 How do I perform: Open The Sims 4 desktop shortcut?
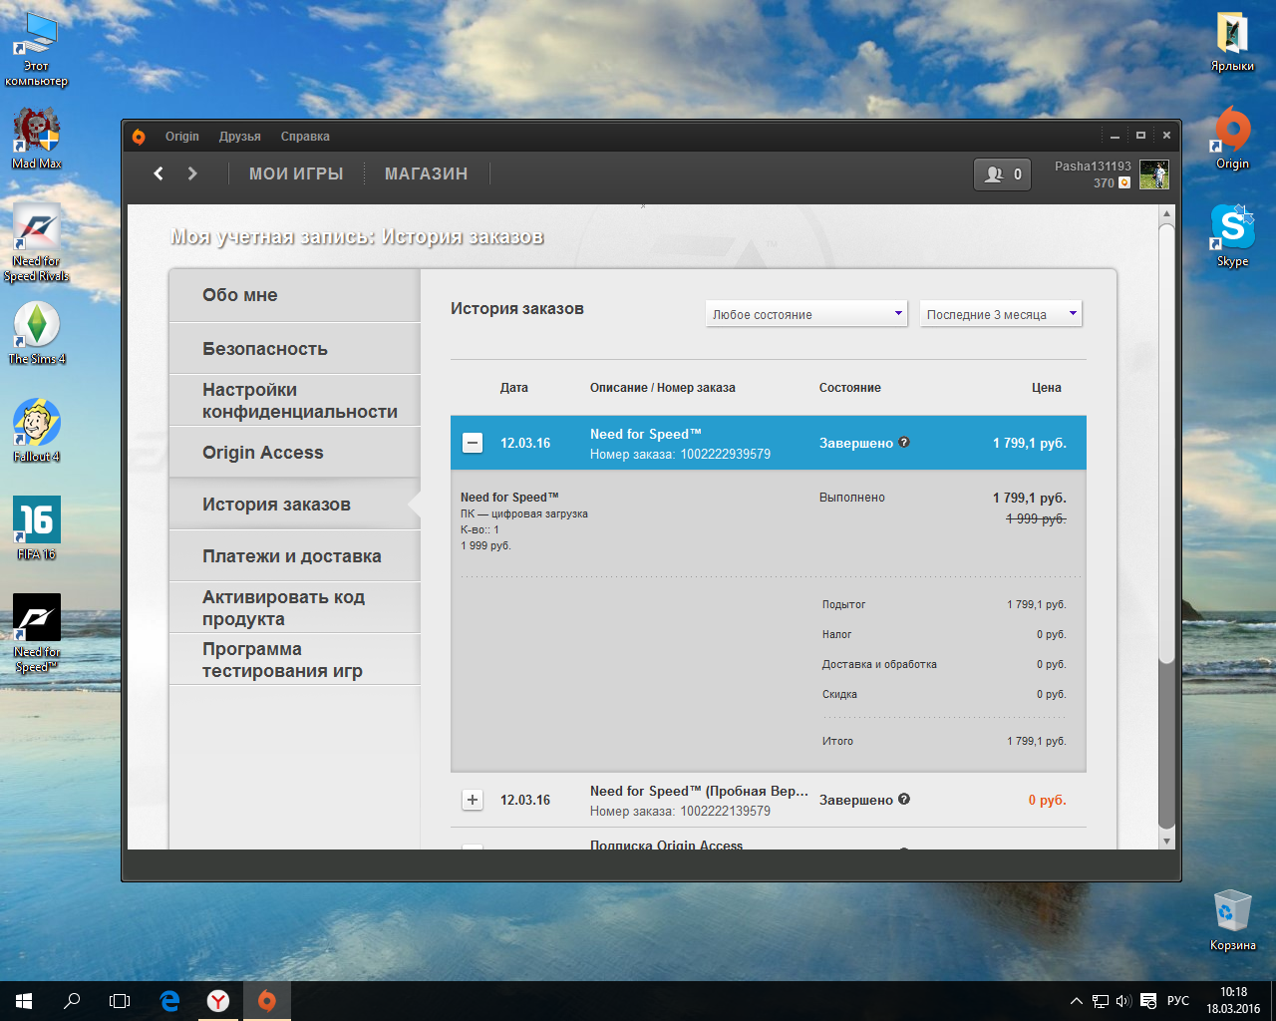pos(37,333)
